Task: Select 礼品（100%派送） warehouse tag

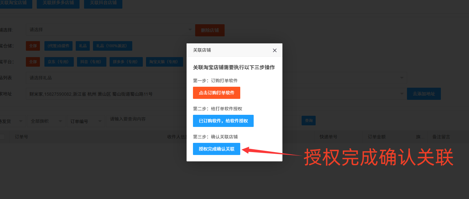Action: click(x=112, y=46)
